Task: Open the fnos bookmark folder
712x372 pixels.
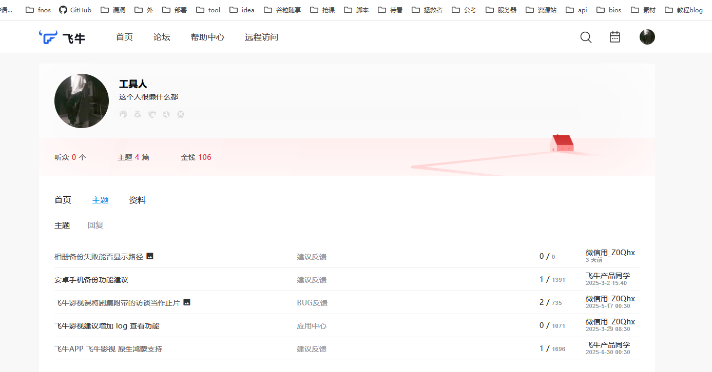Action: 39,10
